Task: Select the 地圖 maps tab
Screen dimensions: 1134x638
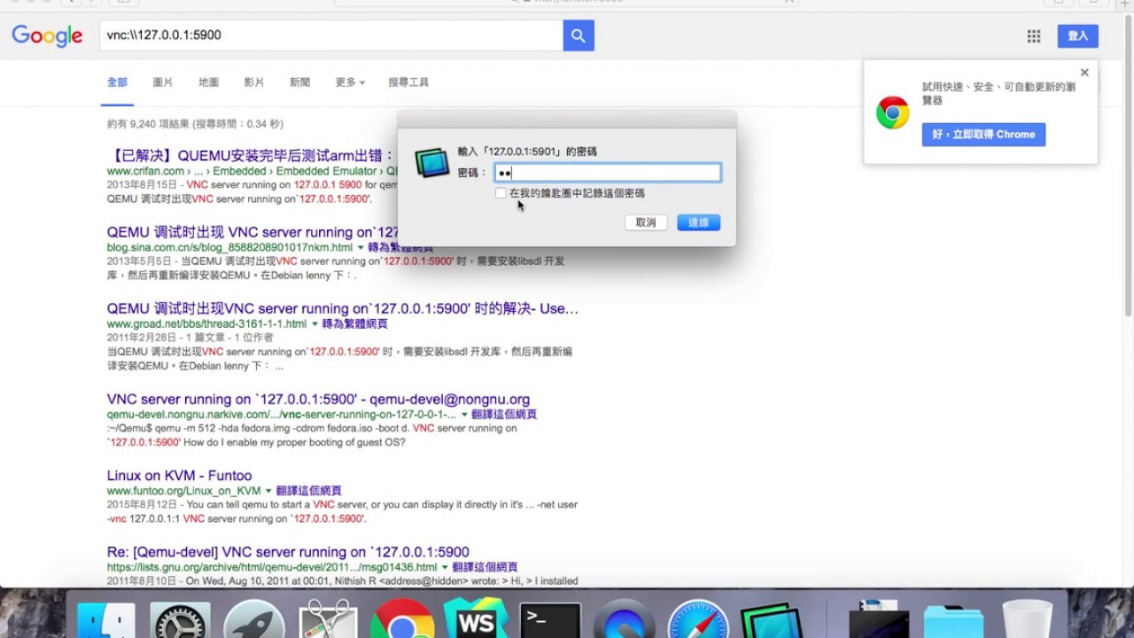Action: (208, 82)
